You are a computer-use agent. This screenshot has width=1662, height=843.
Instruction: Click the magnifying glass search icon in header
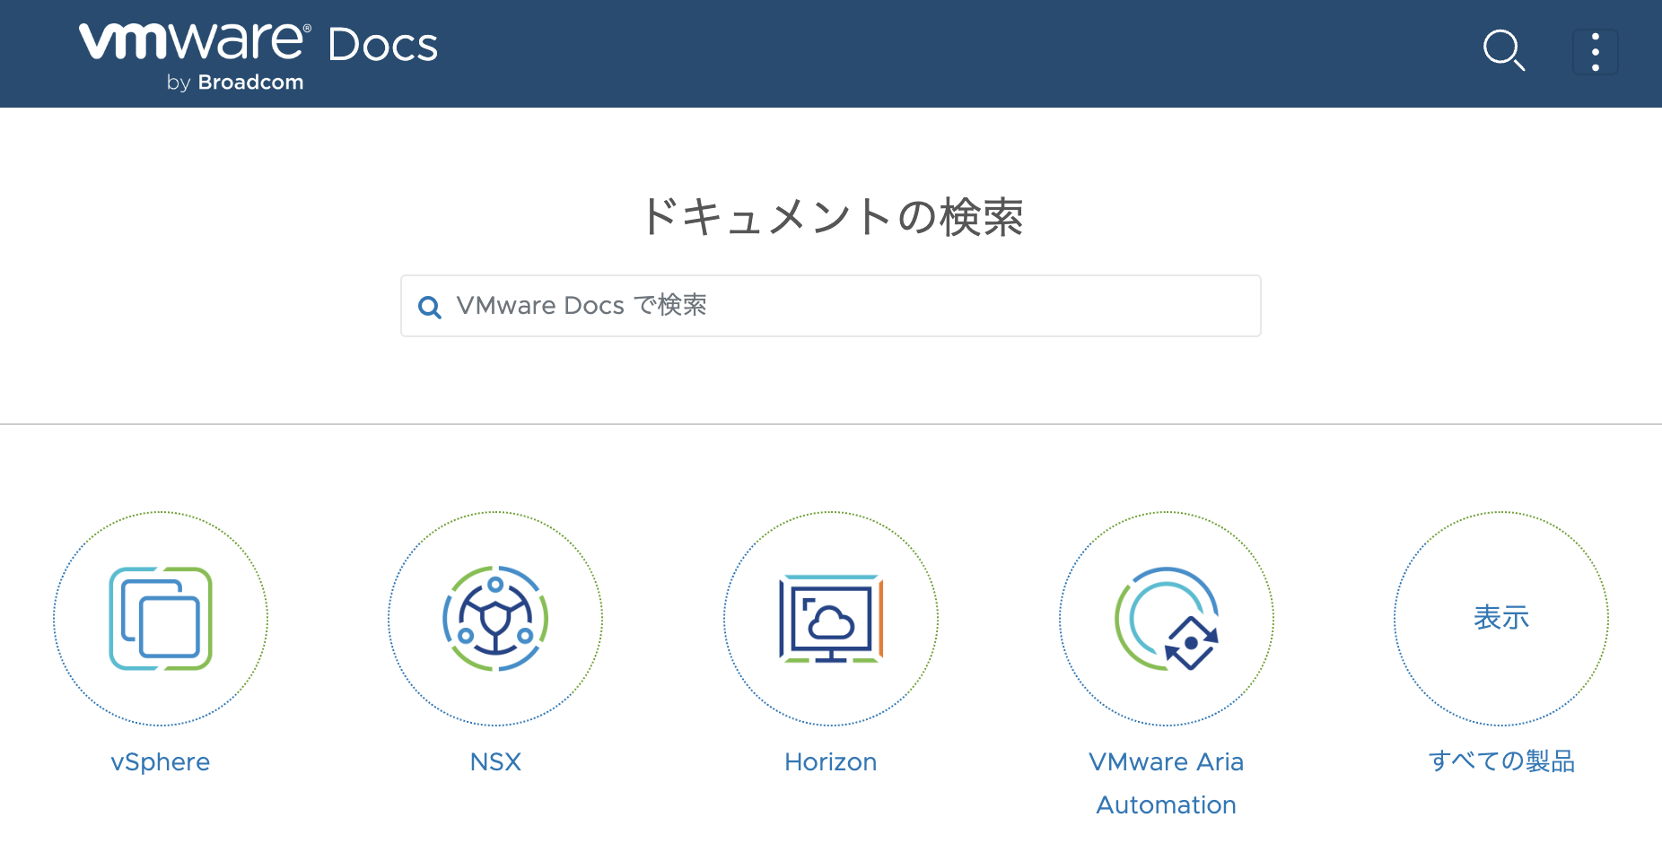click(x=1504, y=51)
